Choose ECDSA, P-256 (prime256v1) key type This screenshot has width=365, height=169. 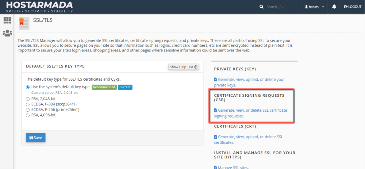click(28, 110)
